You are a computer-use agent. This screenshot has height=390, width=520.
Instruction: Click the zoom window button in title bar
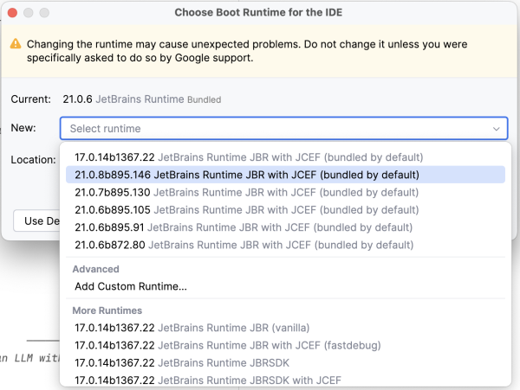pos(44,13)
